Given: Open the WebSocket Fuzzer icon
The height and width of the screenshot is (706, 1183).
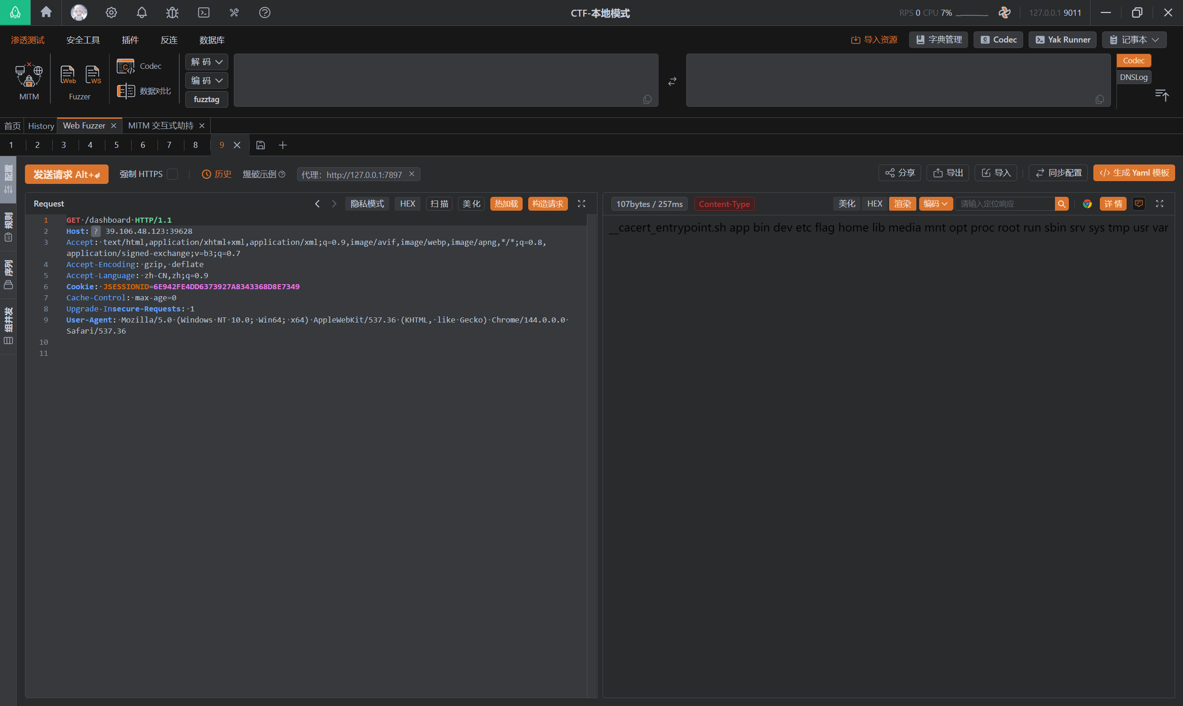Looking at the screenshot, I should coord(93,75).
